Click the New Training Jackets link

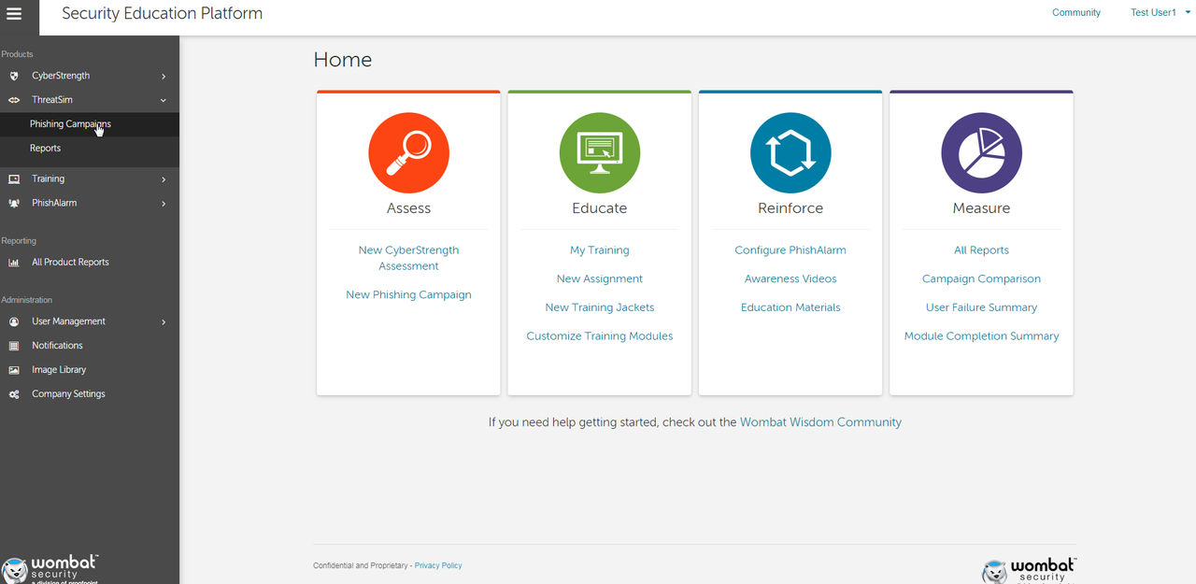click(x=600, y=307)
